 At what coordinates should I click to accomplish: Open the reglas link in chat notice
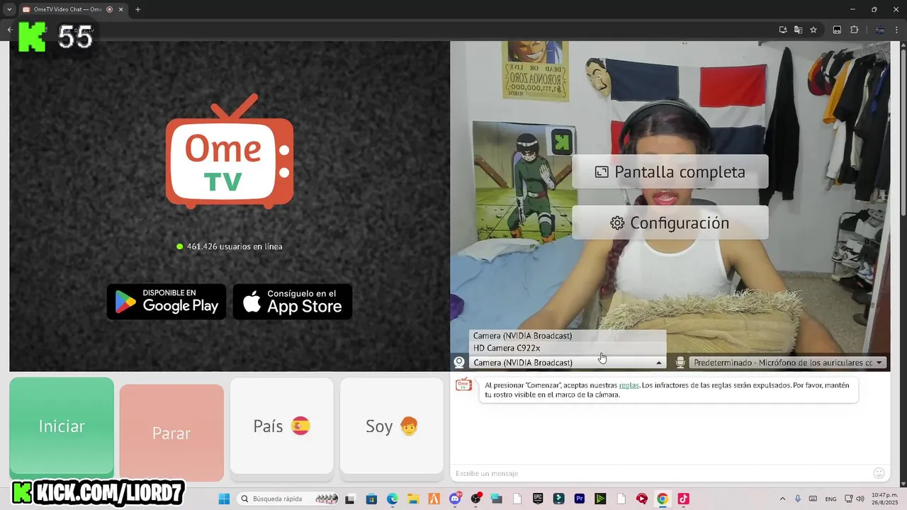629,385
